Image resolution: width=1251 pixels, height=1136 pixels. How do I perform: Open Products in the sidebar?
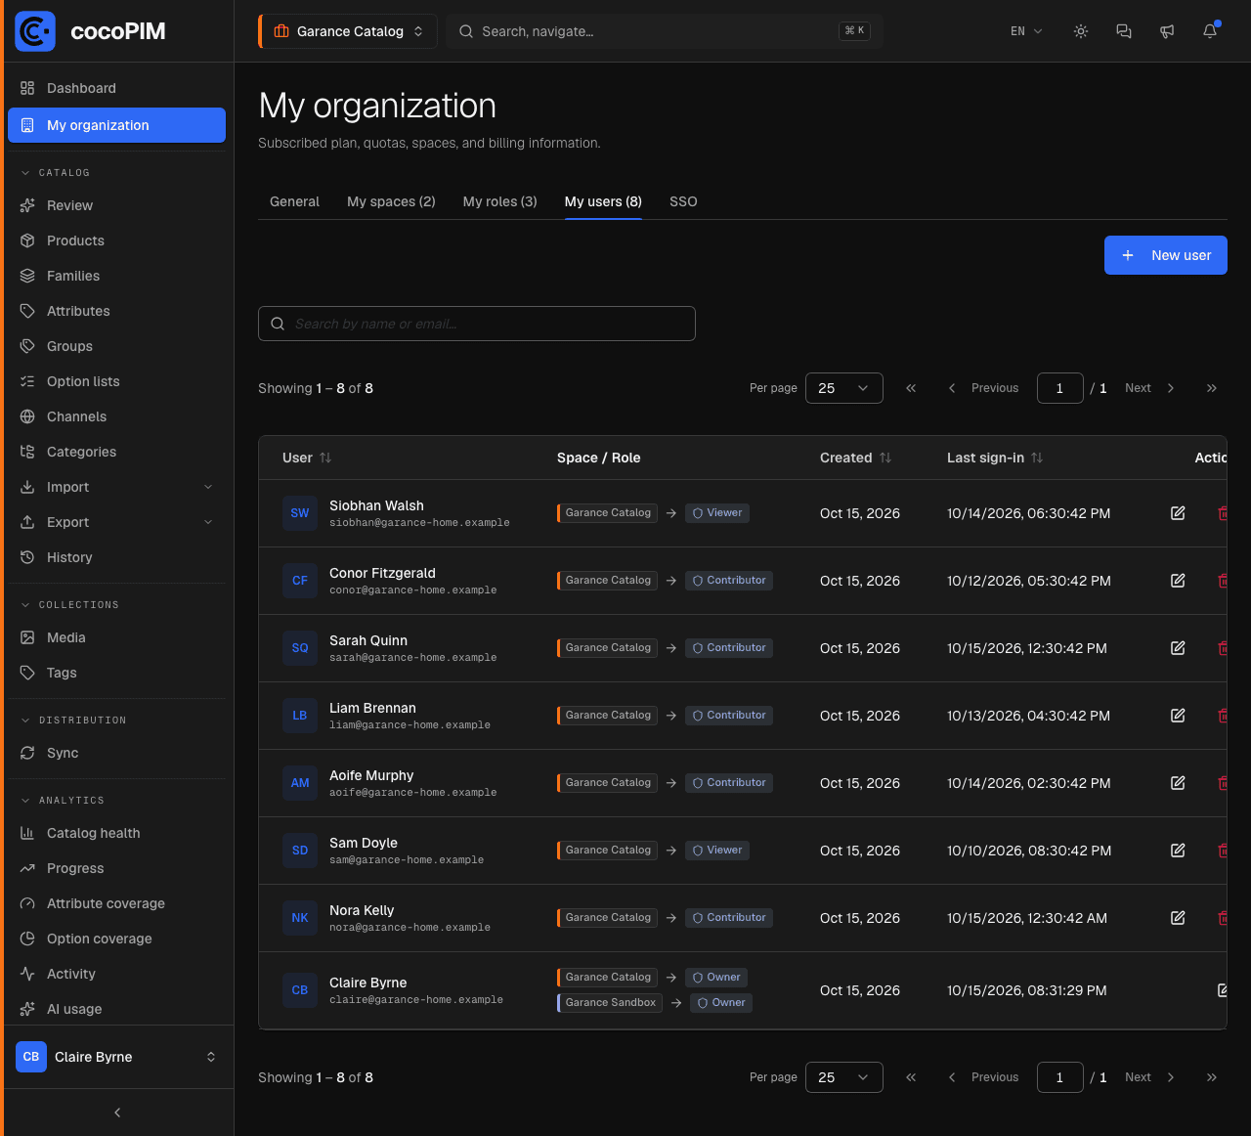pyautogui.click(x=117, y=240)
